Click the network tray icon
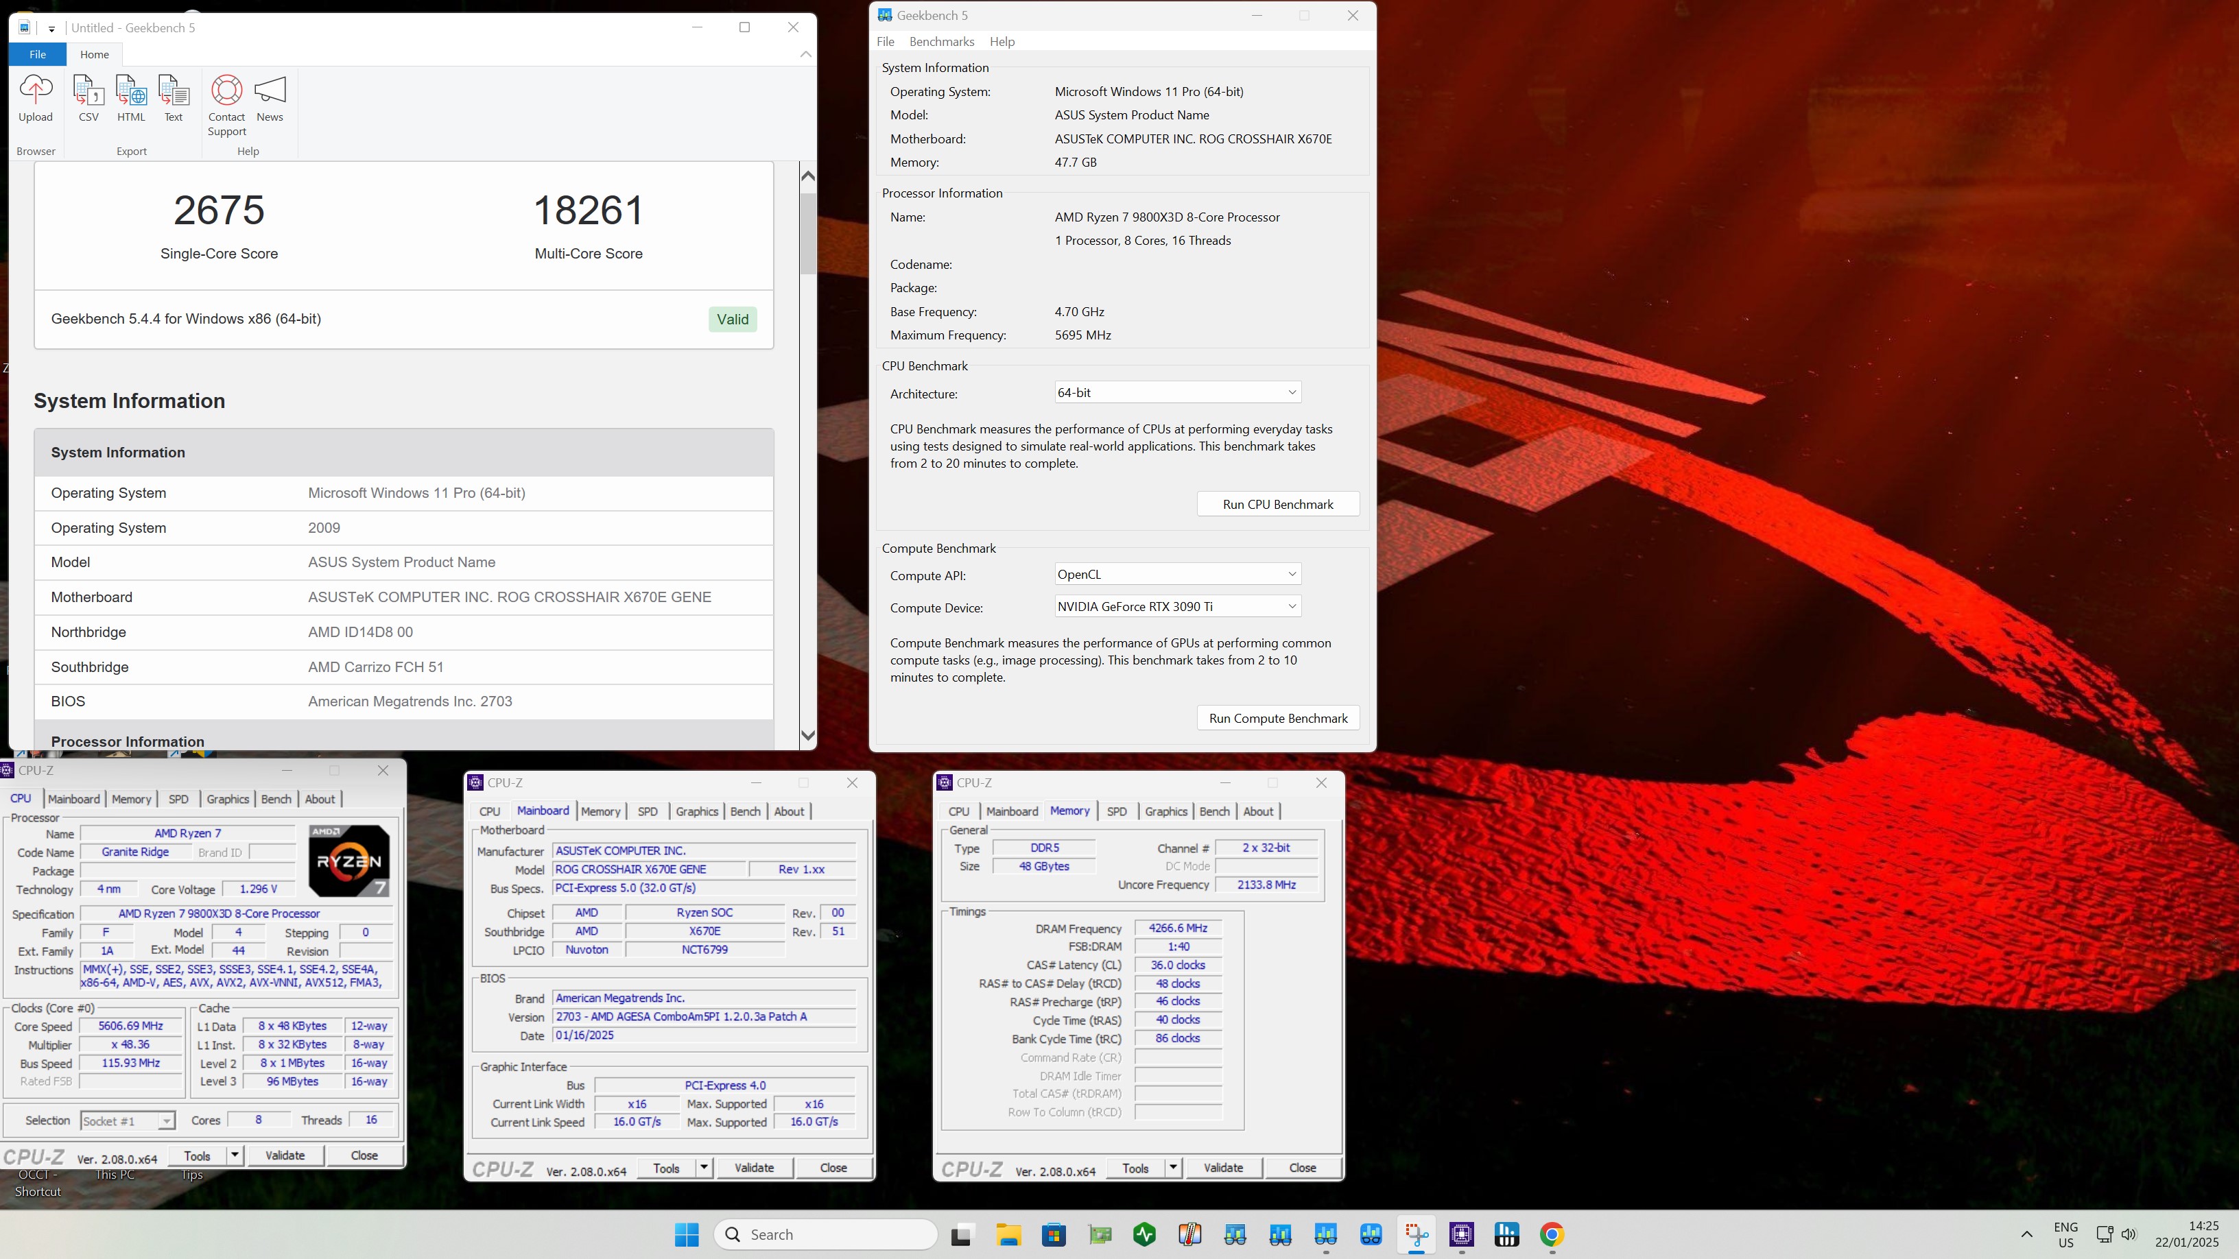 coord(2105,1235)
